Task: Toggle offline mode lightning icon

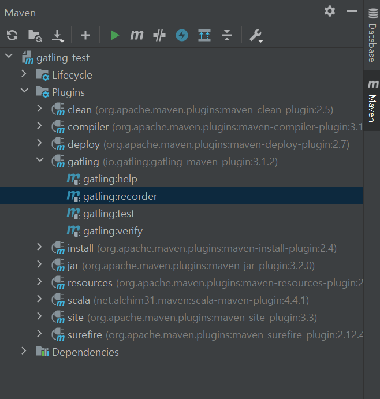Action: (x=182, y=35)
